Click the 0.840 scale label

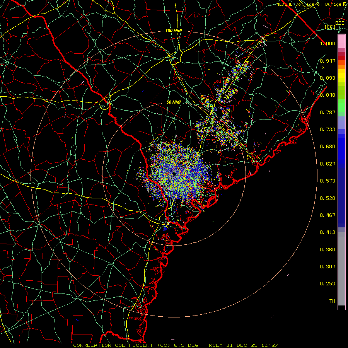click(x=328, y=95)
